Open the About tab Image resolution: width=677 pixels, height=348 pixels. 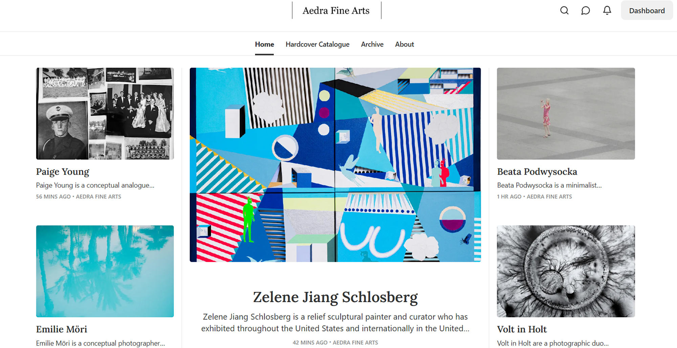pos(404,44)
